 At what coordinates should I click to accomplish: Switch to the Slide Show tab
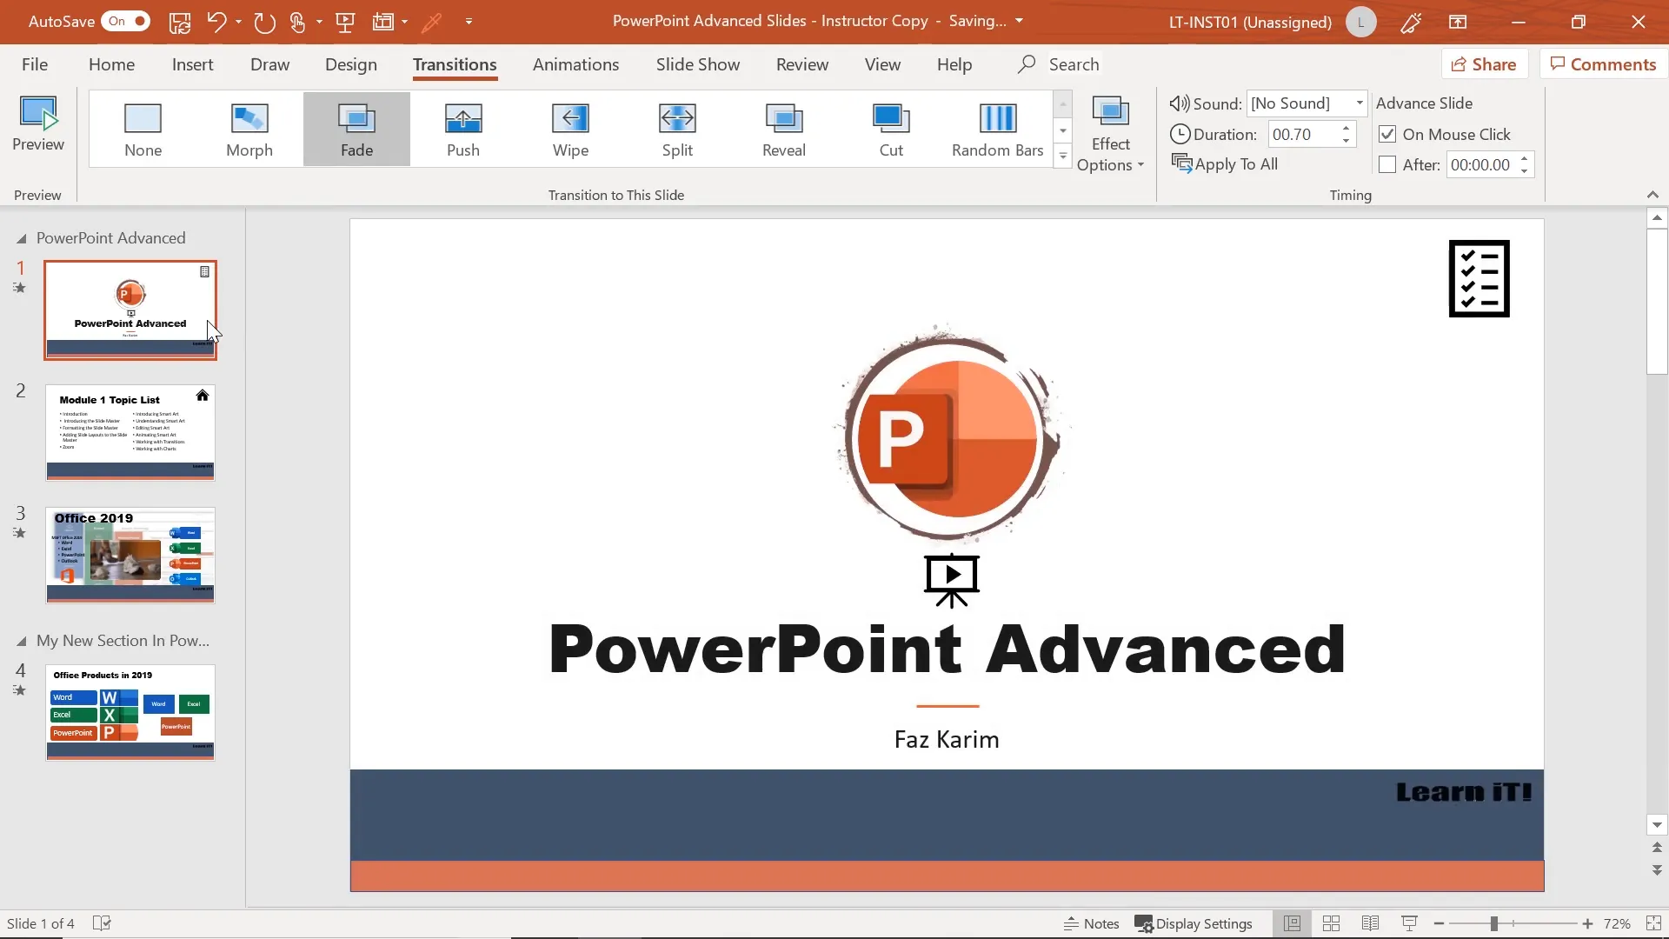(x=698, y=64)
